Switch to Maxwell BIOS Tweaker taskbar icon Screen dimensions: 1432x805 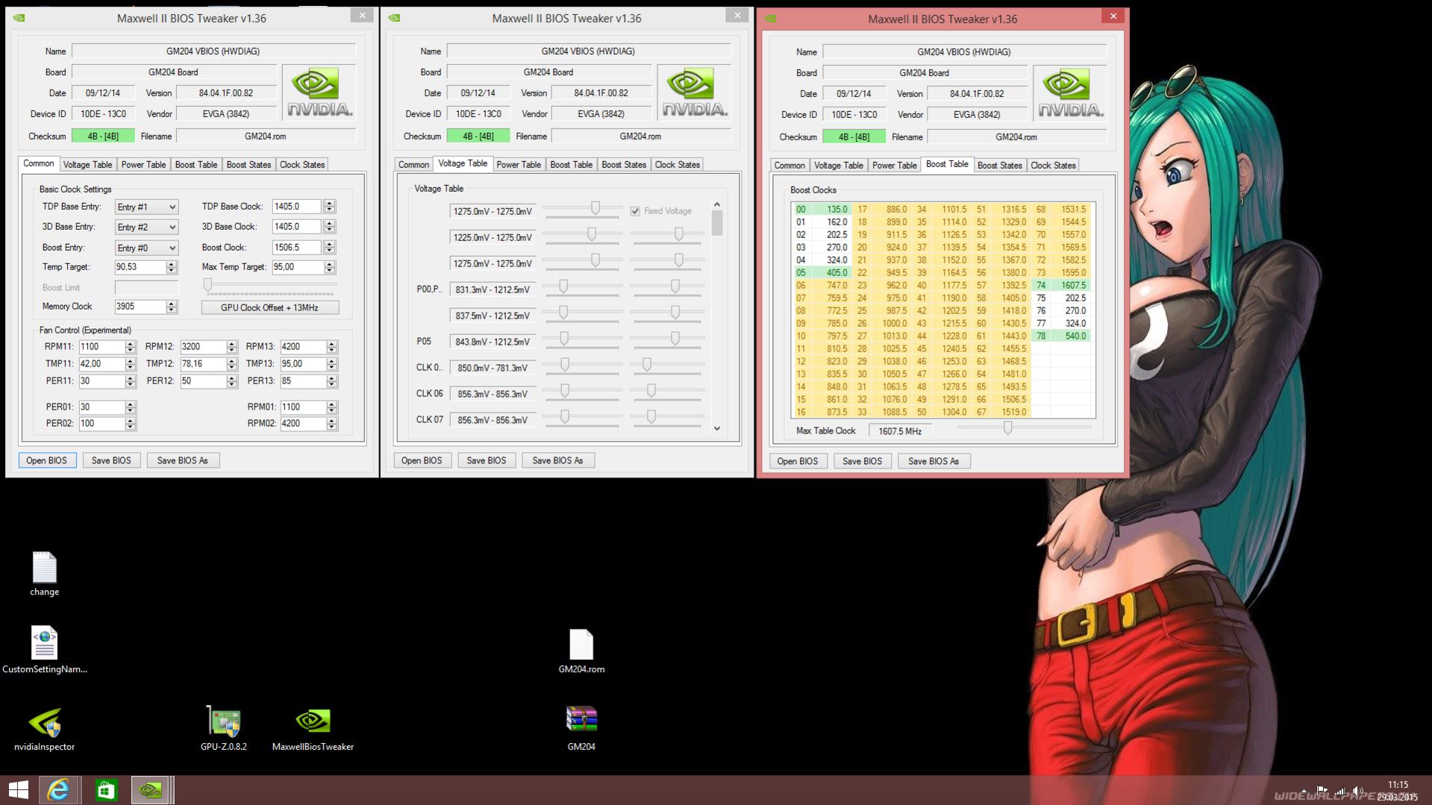pos(151,790)
